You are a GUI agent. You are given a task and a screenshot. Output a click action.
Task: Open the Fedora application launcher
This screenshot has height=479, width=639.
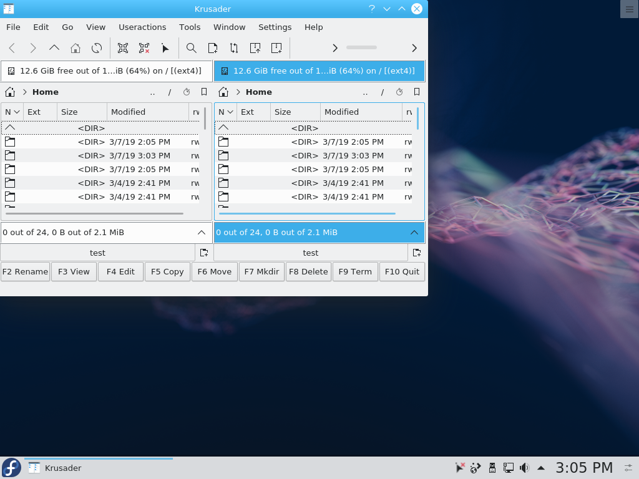pos(11,468)
